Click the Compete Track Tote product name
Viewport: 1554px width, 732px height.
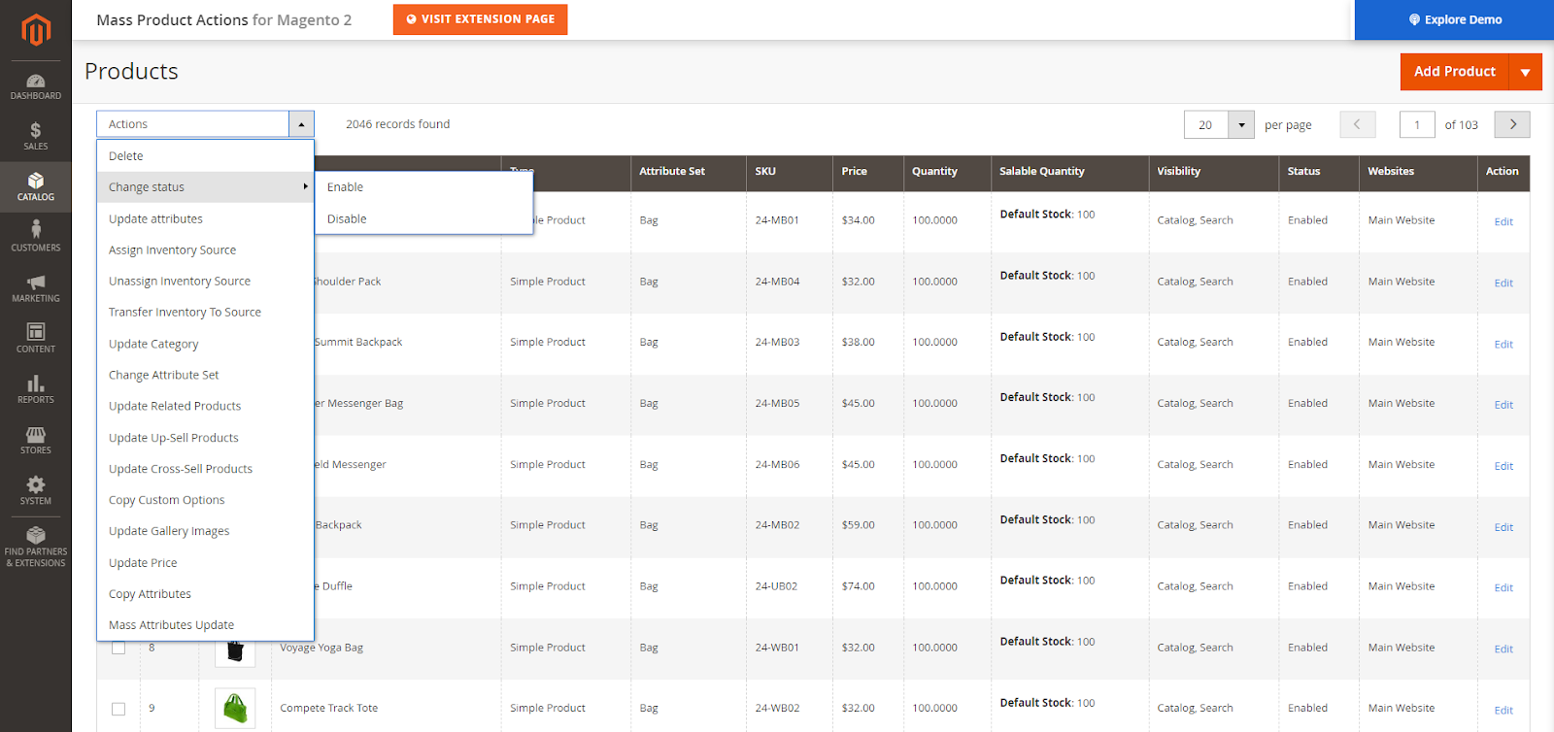[x=329, y=709]
